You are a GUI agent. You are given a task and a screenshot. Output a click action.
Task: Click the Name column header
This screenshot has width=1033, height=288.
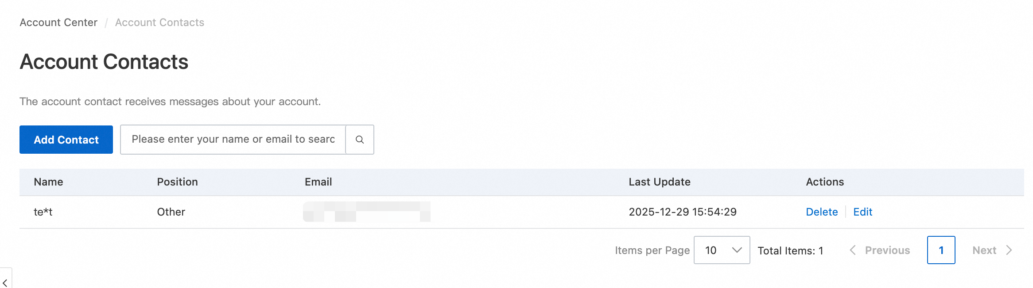click(x=48, y=182)
